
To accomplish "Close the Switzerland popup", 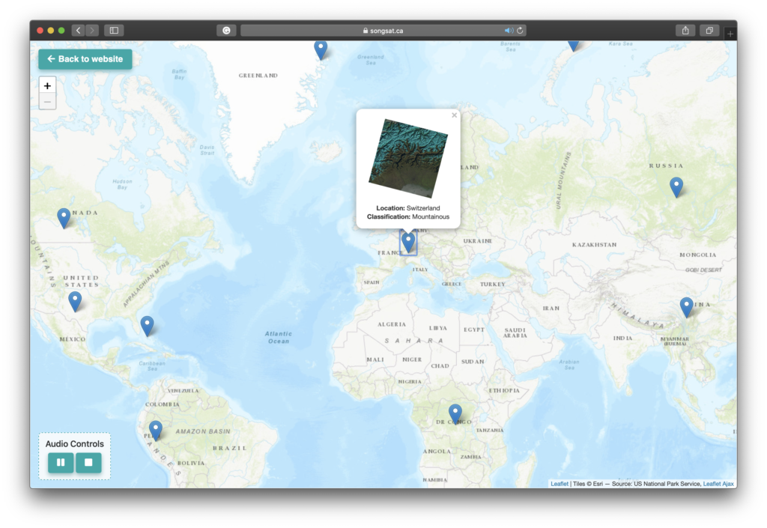I will tap(454, 115).
